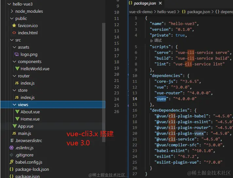Click the "eslint-plugin-vue" entry on line 25
This screenshot has width=233, height=178.
pos(177,162)
